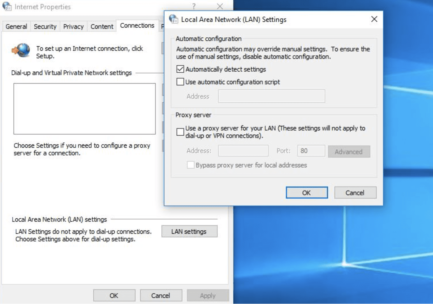The width and height of the screenshot is (433, 304).
Task: Click the LAN Settings dialog title icon
Action: pos(173,19)
